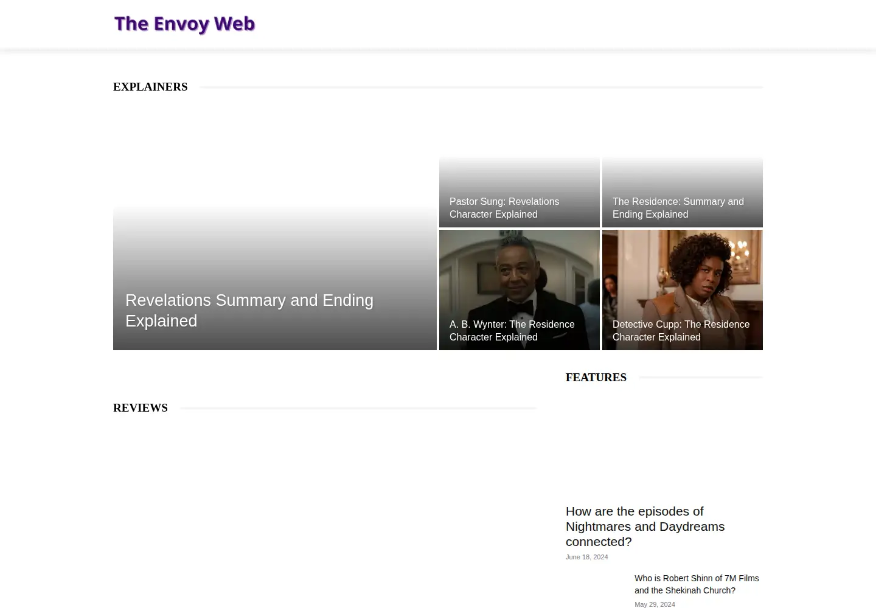
Task: Click the June 18, 2024 date
Action: pos(587,557)
